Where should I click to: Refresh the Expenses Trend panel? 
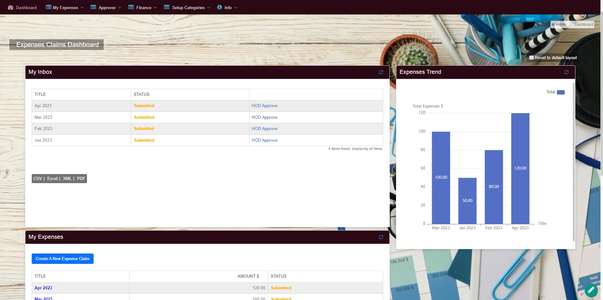point(567,72)
